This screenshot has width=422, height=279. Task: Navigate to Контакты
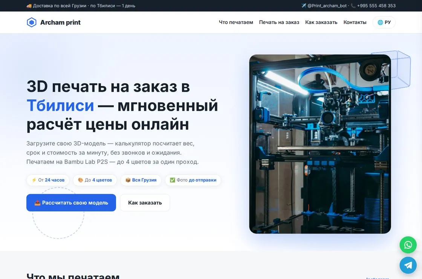coord(355,22)
